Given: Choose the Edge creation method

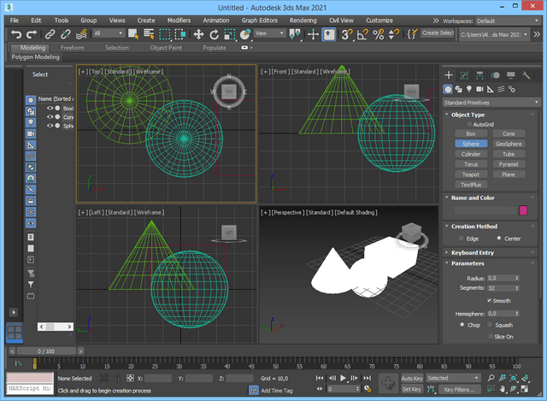Looking at the screenshot, I should (462, 239).
